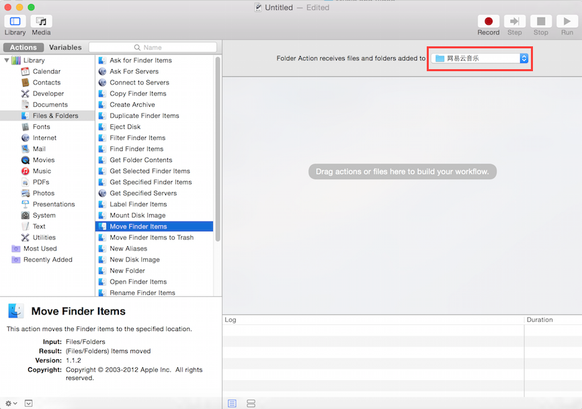Screen dimensions: 582x409
Task: Select the Documents category
Action: [50, 105]
